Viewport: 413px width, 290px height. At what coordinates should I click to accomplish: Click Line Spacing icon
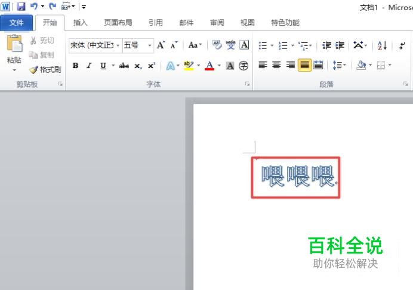(338, 65)
